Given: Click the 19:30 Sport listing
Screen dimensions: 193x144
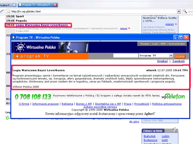Looking at the screenshot, I should click(x=15, y=16).
